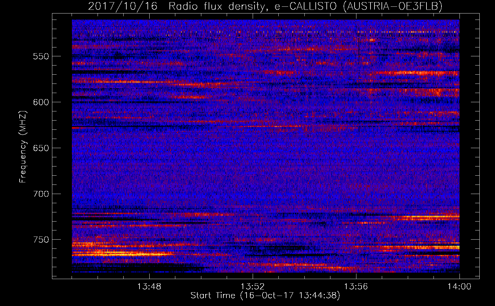The width and height of the screenshot is (495, 306).
Task: Click the 750 frequency tick label
Action: (41, 240)
